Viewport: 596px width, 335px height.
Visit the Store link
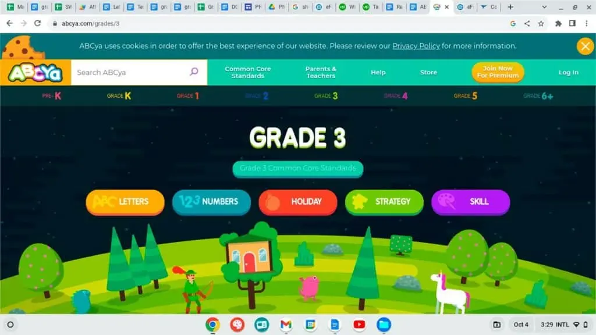coord(428,72)
